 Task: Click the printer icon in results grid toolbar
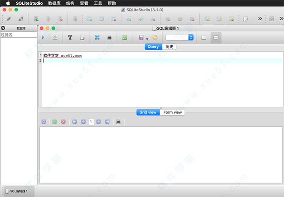tap(118, 121)
